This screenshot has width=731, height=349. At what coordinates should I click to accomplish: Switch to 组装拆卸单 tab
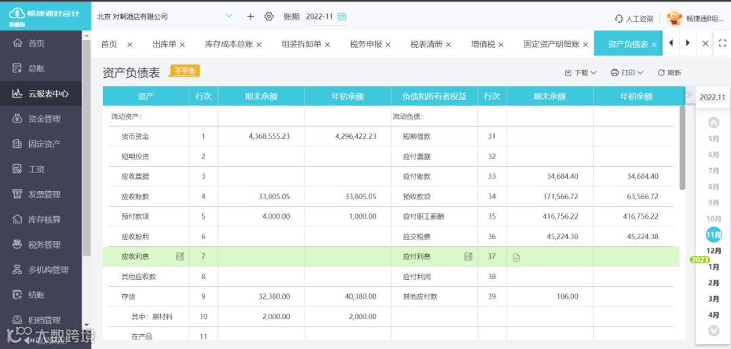pos(302,44)
